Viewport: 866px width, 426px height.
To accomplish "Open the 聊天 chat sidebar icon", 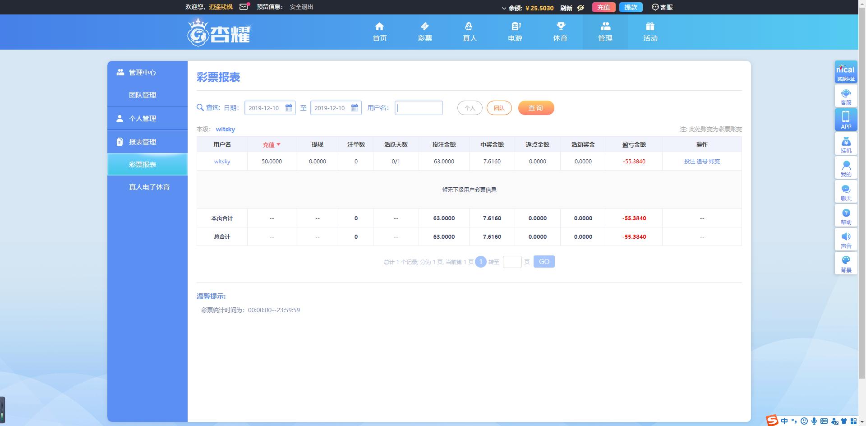I will (846, 192).
